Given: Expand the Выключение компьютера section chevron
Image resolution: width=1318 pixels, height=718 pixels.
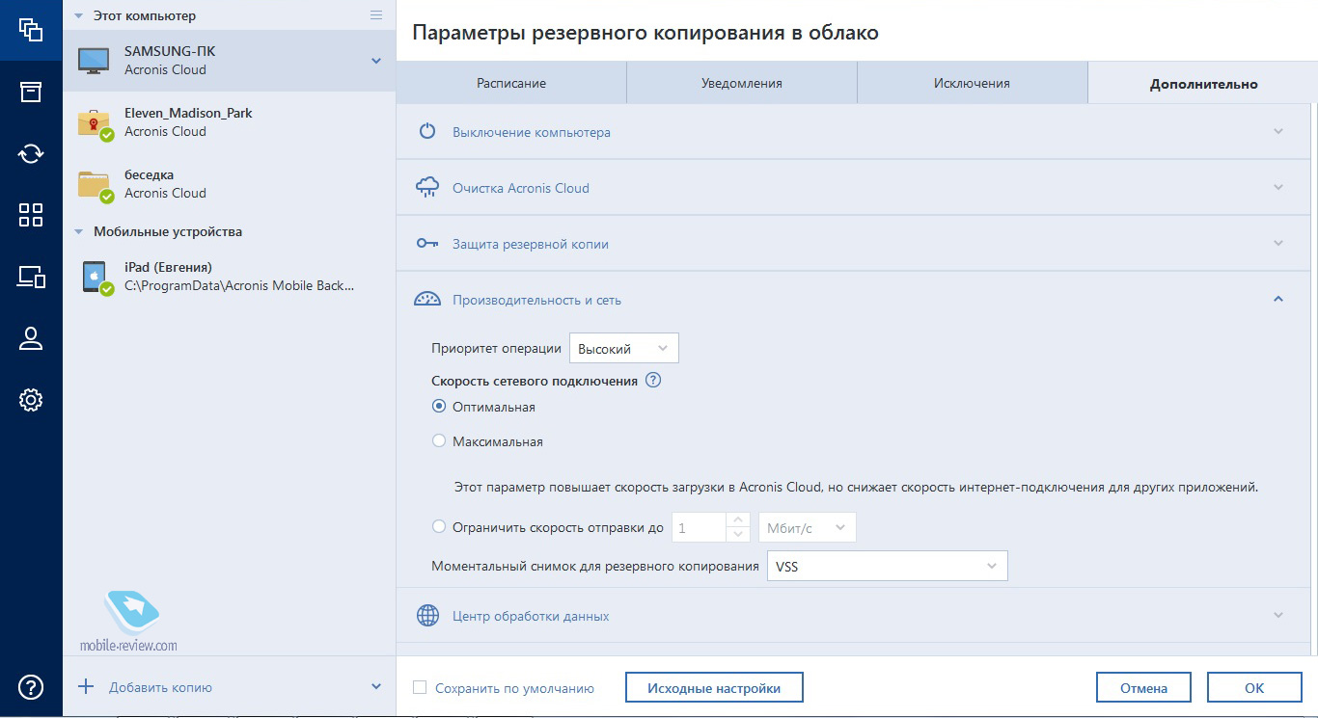Looking at the screenshot, I should coord(1278,132).
